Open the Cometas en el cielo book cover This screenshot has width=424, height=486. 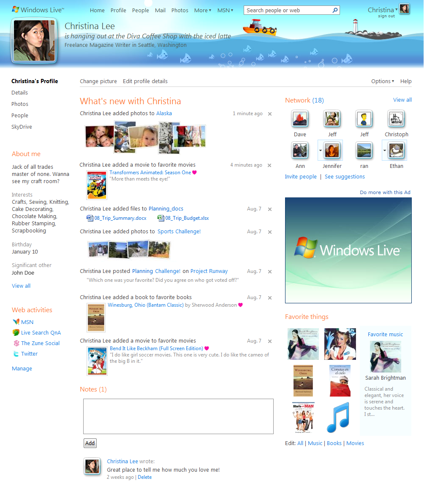pos(340,381)
